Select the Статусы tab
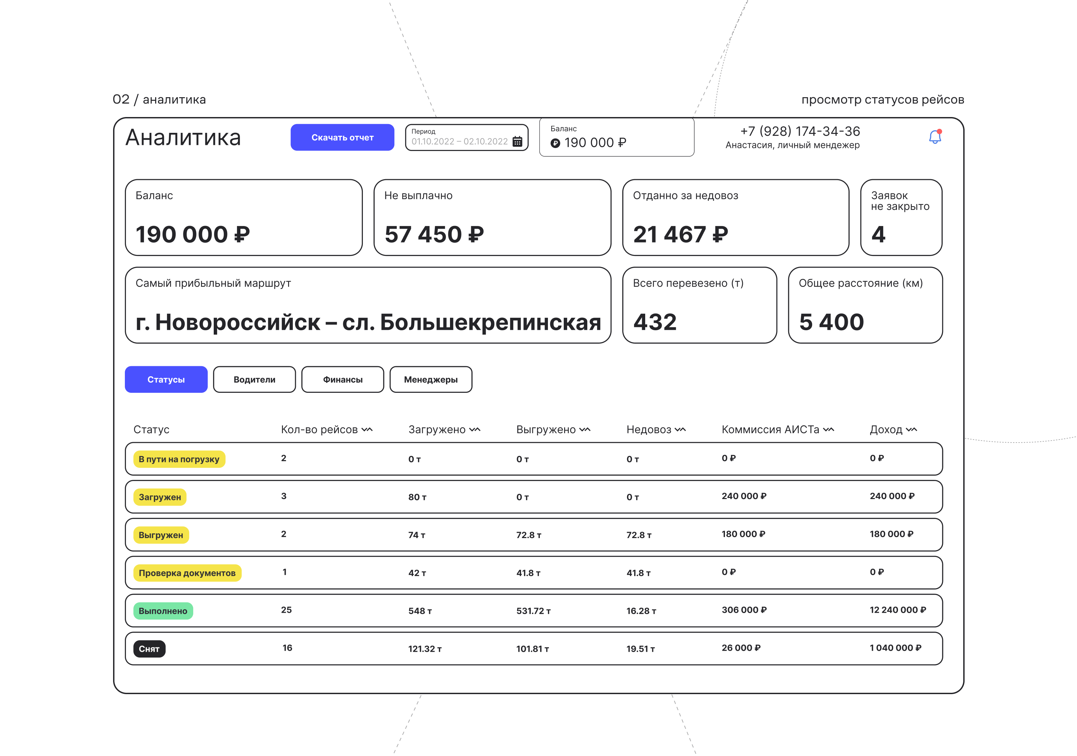The height and width of the screenshot is (756, 1077). (x=166, y=379)
